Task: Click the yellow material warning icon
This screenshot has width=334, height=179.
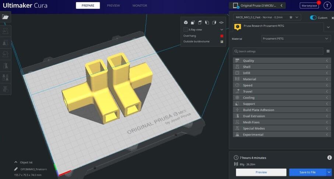Action: [238, 27]
